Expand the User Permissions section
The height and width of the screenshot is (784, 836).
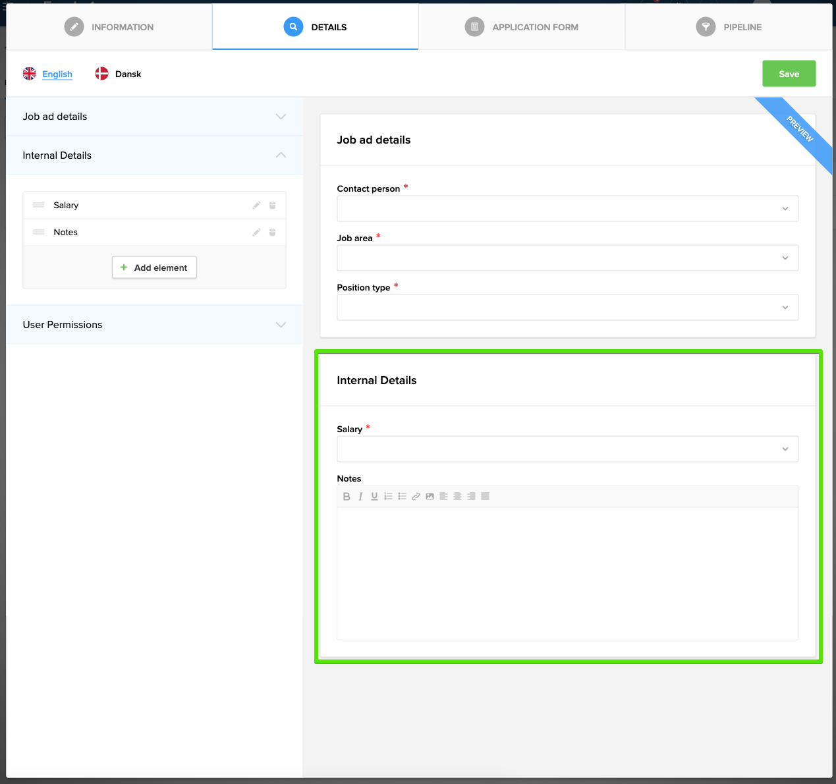click(x=154, y=325)
